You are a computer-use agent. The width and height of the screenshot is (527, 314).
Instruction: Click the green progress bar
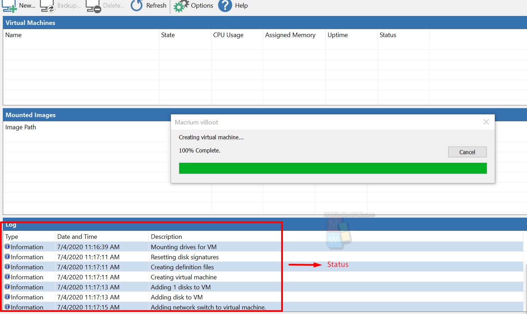pos(333,168)
